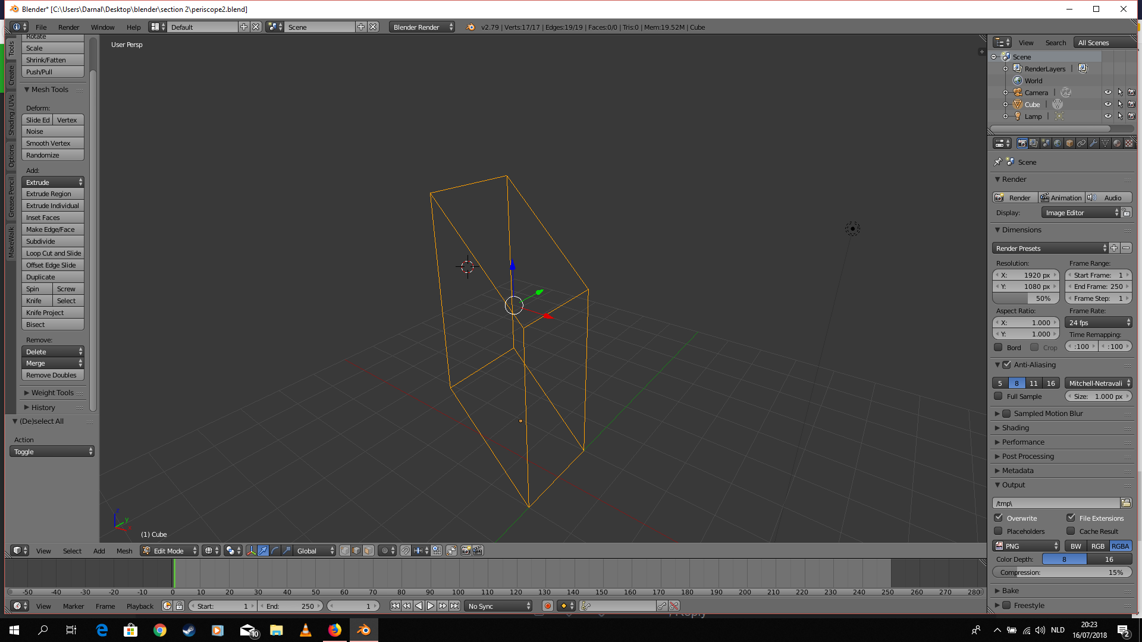Enable the rotate manipulator arc icon
Viewport: 1142px width, 642px height.
click(x=275, y=550)
